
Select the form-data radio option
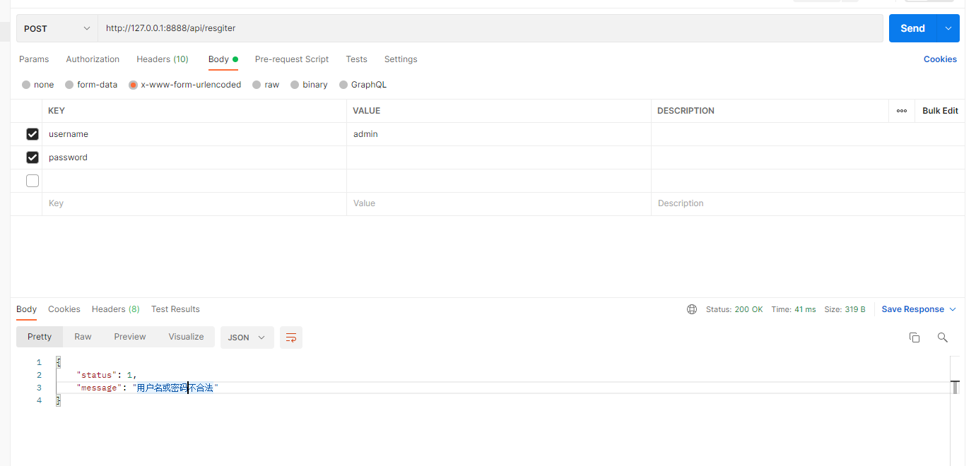[x=69, y=85]
